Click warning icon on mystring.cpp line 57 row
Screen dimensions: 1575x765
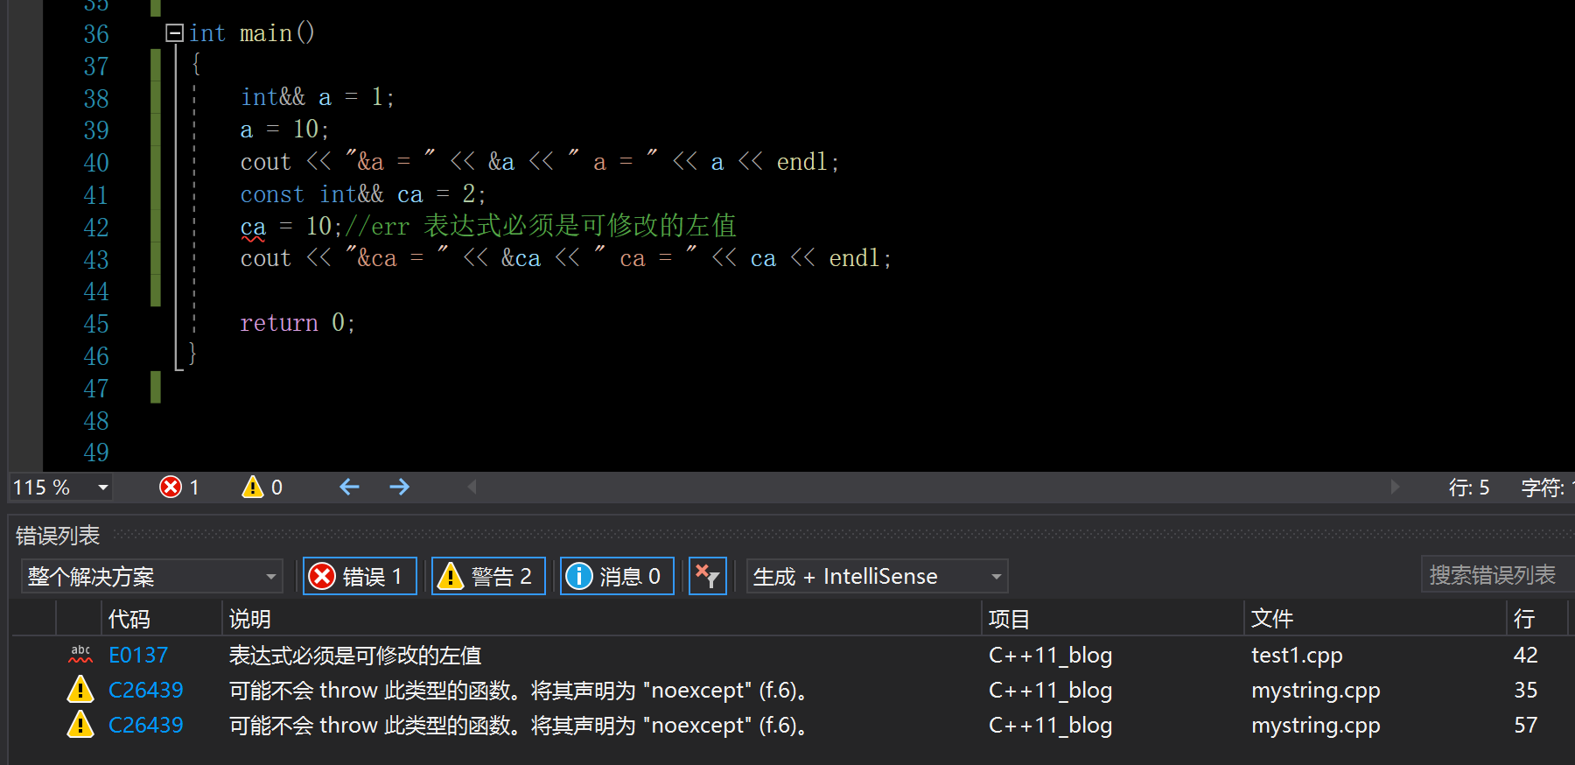(x=80, y=725)
